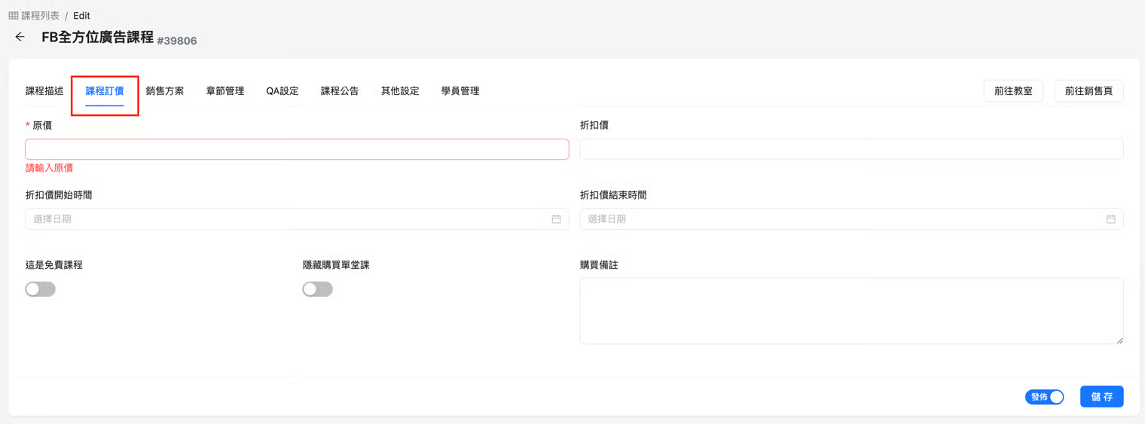
Task: Click the course ID #39806
Action: click(x=177, y=41)
